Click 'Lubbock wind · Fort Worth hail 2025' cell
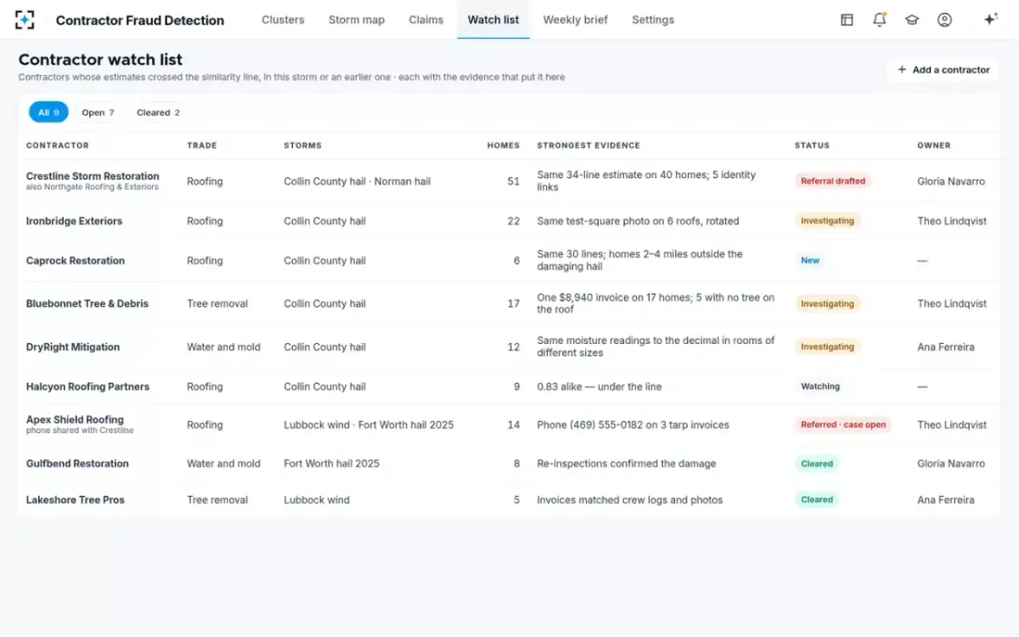1019x637 pixels. (369, 425)
